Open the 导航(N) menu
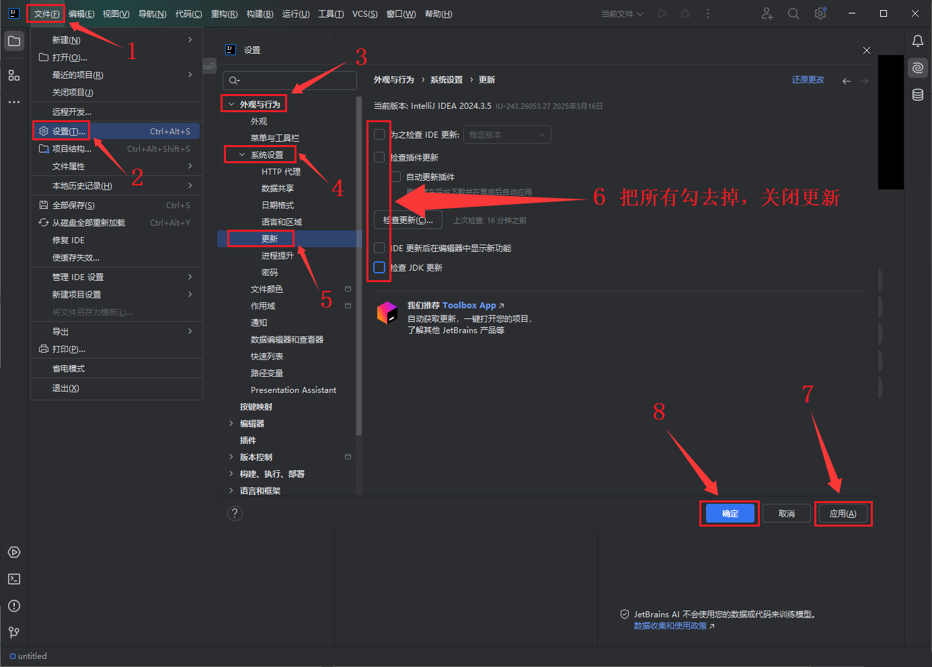 click(152, 13)
